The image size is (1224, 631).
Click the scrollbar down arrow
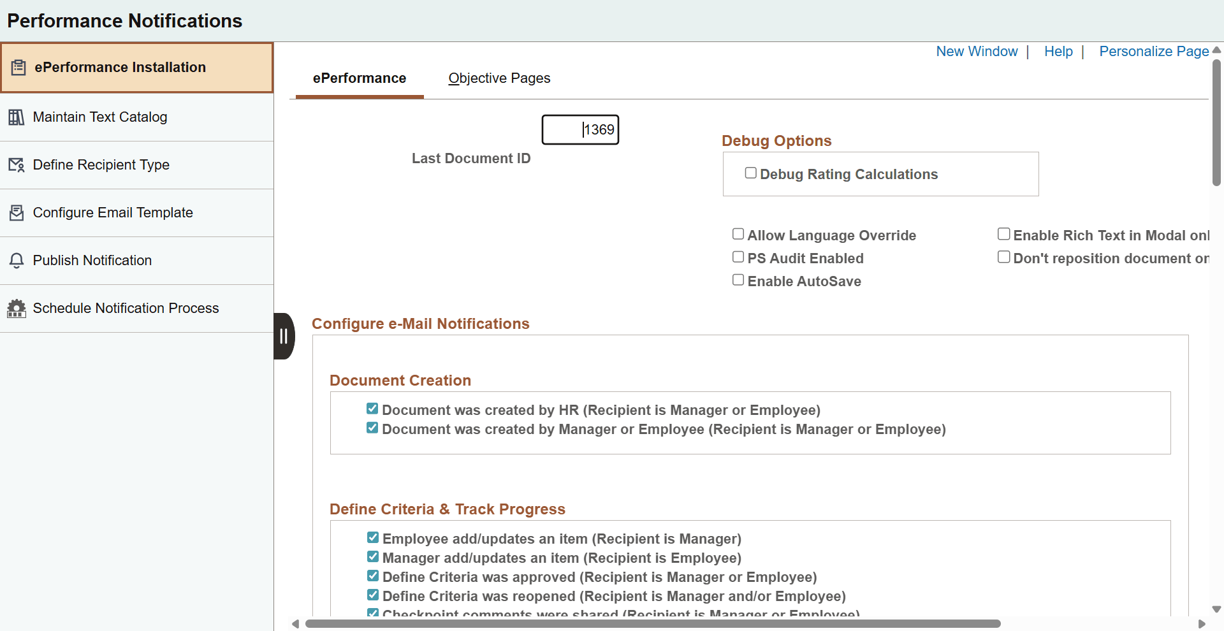click(1217, 609)
